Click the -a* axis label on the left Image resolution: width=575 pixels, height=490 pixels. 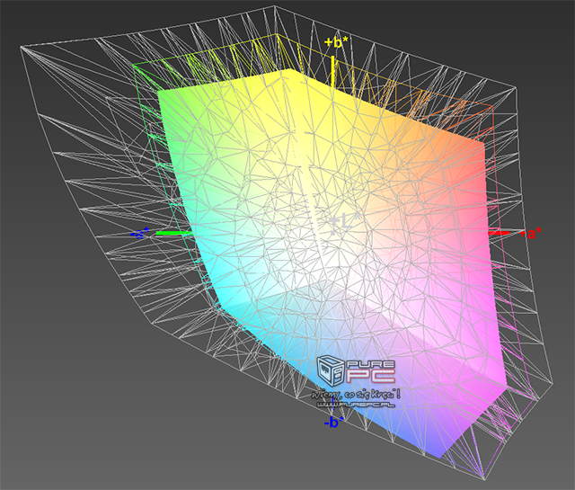coord(138,234)
